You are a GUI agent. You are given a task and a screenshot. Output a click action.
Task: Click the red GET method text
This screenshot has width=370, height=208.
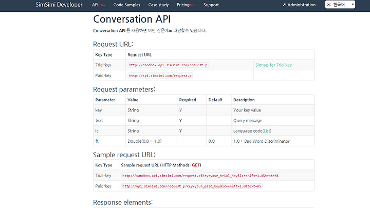pos(196,165)
